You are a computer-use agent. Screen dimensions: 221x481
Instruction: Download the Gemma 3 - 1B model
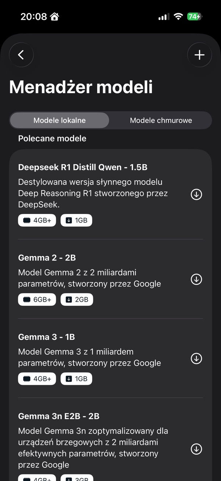[196, 358]
